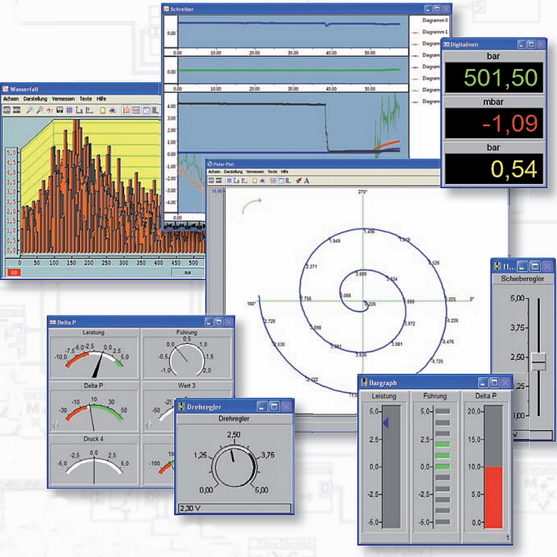Open the Vermessen menu in Wasserfall window

click(x=63, y=100)
